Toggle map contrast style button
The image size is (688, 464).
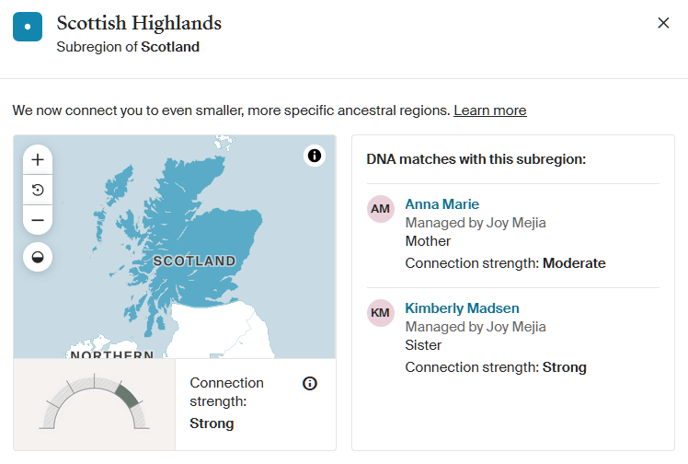[38, 257]
